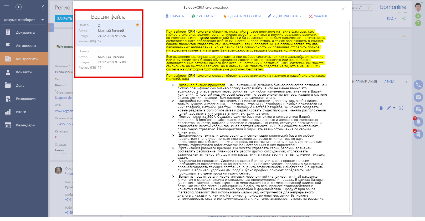Viewport: 425px width, 221px height.
Task: Open the Резолюции section
Action: (24, 99)
